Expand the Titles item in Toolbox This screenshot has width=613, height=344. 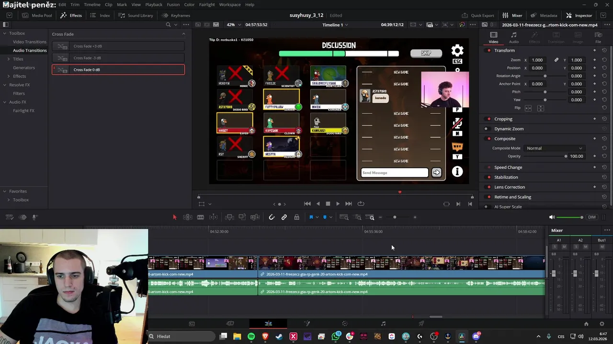click(8, 59)
